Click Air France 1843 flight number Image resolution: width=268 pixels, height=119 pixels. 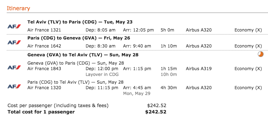tap(44, 69)
